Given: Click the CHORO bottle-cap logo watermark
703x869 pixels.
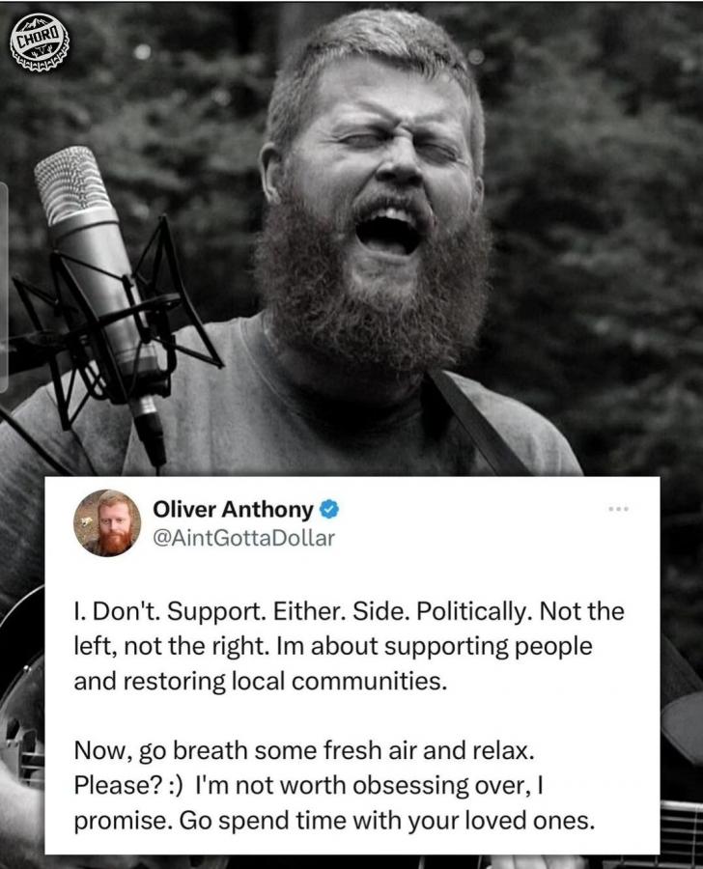Looking at the screenshot, I should pyautogui.click(x=40, y=42).
